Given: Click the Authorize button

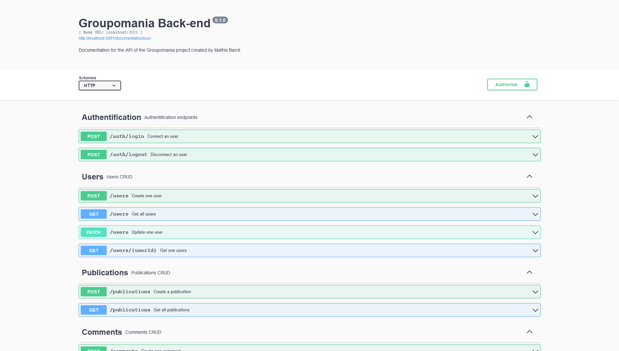Looking at the screenshot, I should tap(506, 84).
